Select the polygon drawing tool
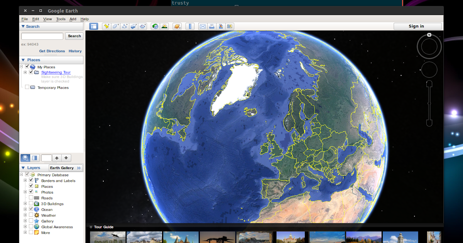The height and width of the screenshot is (243, 463). pyautogui.click(x=116, y=26)
